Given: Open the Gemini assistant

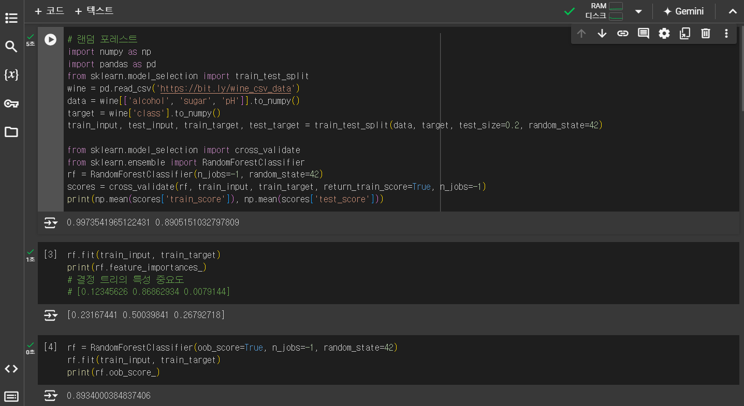Looking at the screenshot, I should coord(683,11).
